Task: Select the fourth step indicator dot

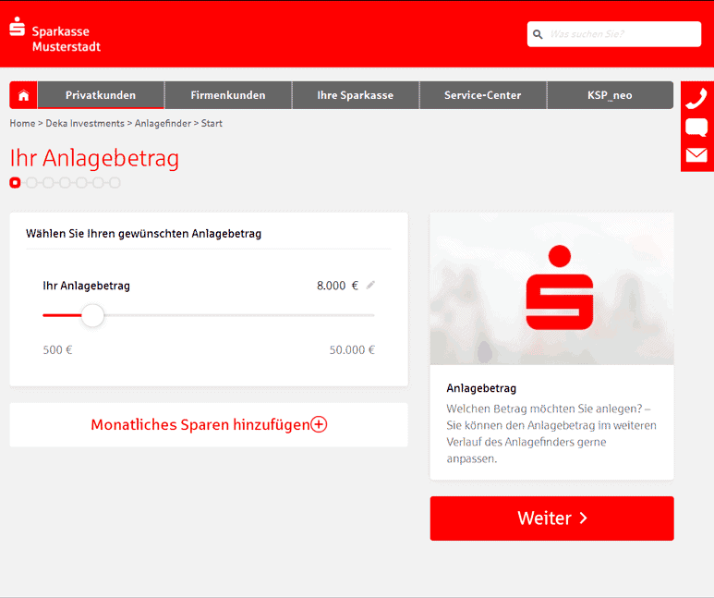Action: point(65,183)
